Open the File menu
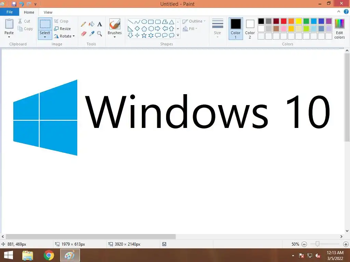Screen dimensions: 350x262 coord(10,12)
